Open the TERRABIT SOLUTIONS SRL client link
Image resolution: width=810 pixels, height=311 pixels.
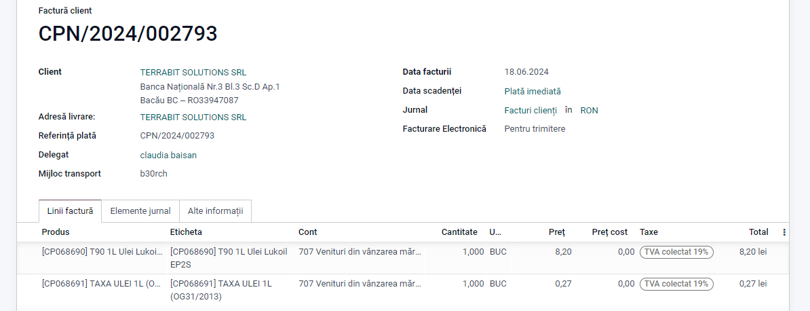pos(193,72)
